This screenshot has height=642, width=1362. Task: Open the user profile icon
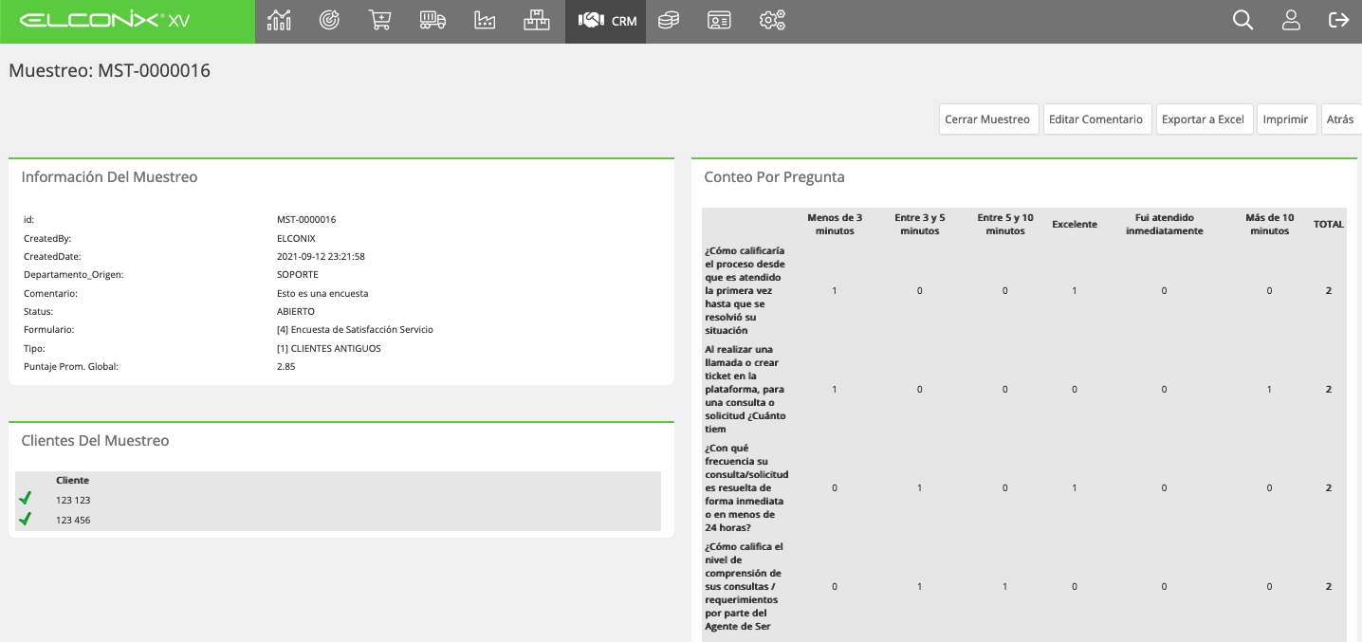[1291, 20]
